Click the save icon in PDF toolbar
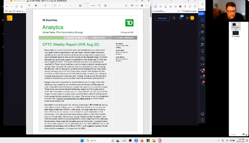Viewport: 249px width, 143px height. pyautogui.click(x=137, y=6)
